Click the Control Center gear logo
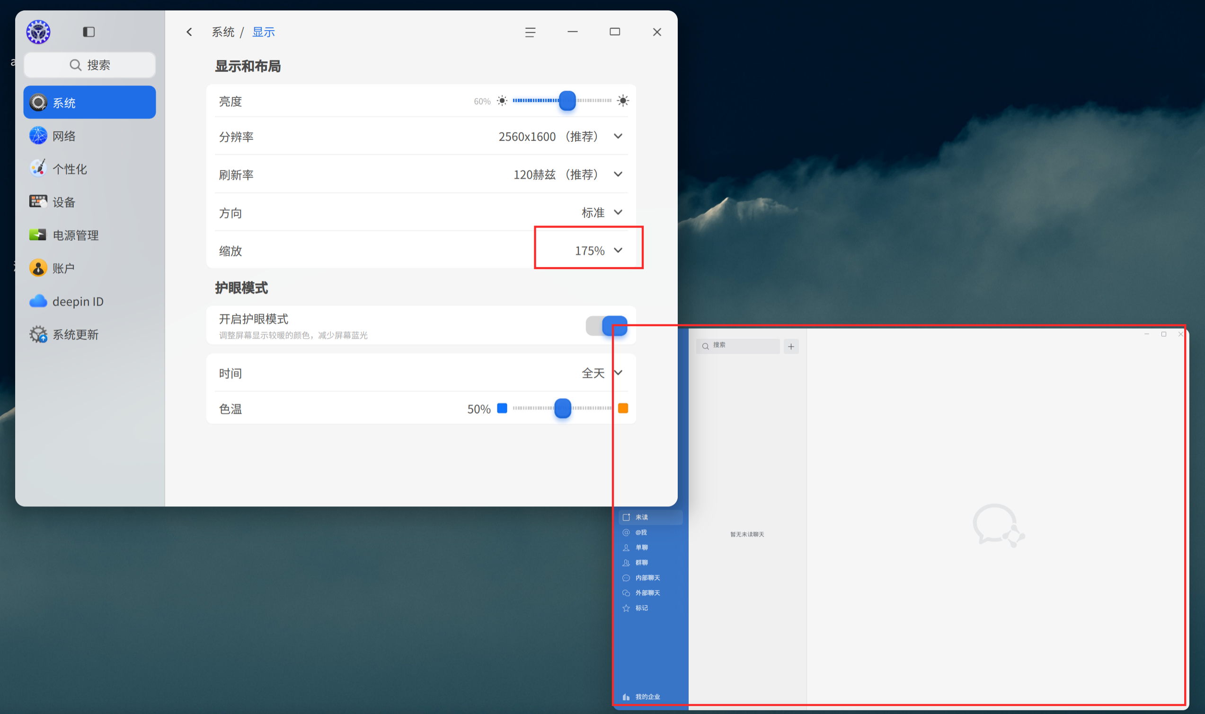This screenshot has height=714, width=1205. click(38, 32)
